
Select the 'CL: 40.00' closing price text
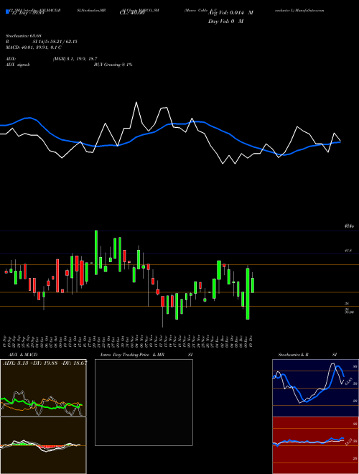132,13
